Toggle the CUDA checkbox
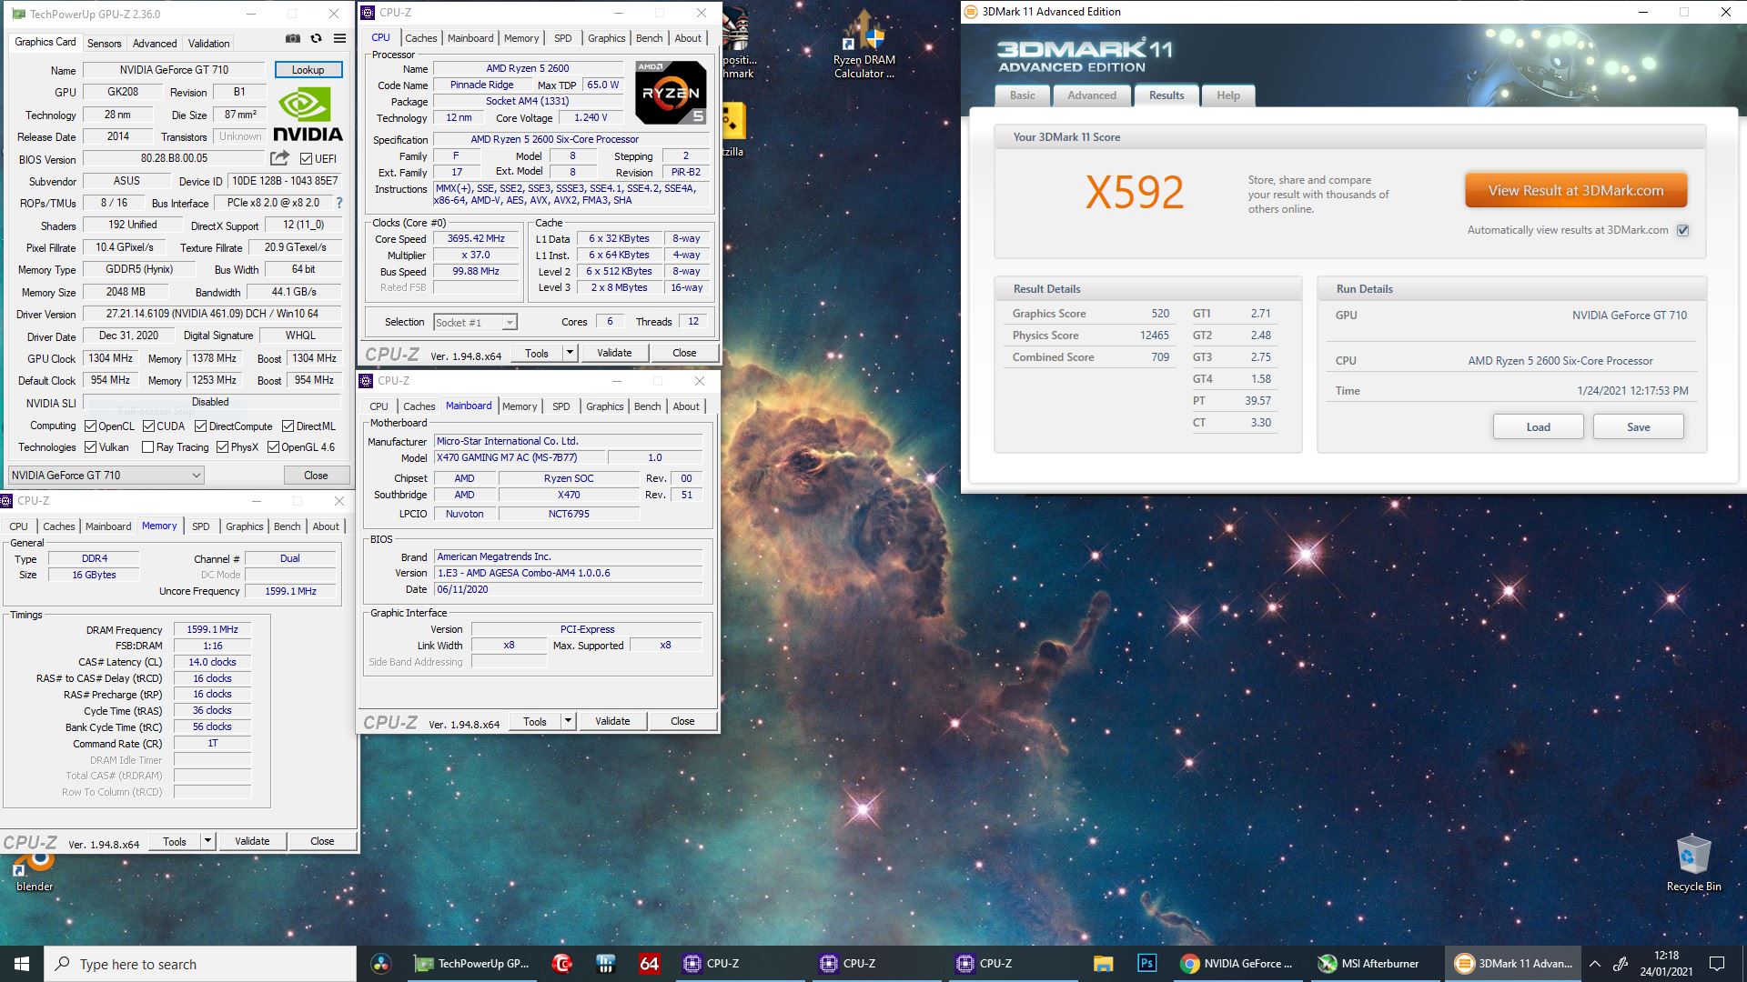1747x982 pixels. 148,426
